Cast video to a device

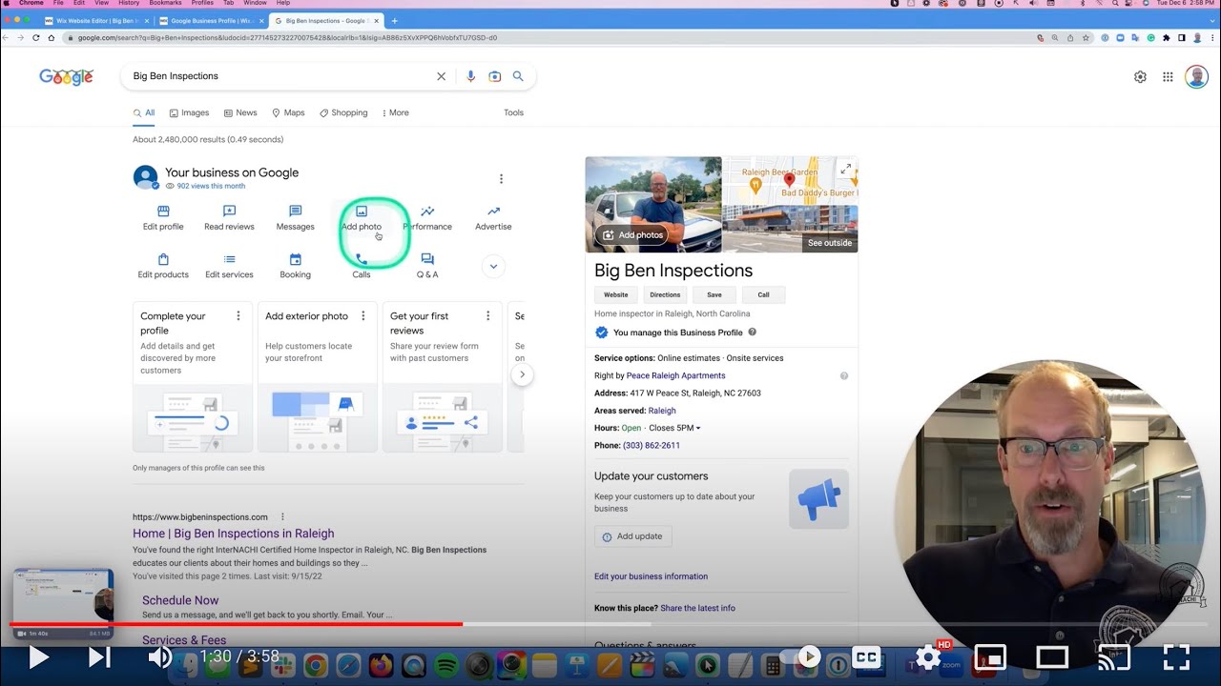coord(1114,657)
